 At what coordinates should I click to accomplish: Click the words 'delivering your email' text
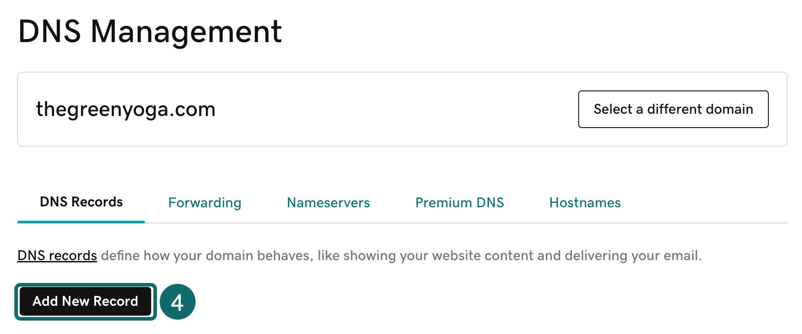[632, 256]
